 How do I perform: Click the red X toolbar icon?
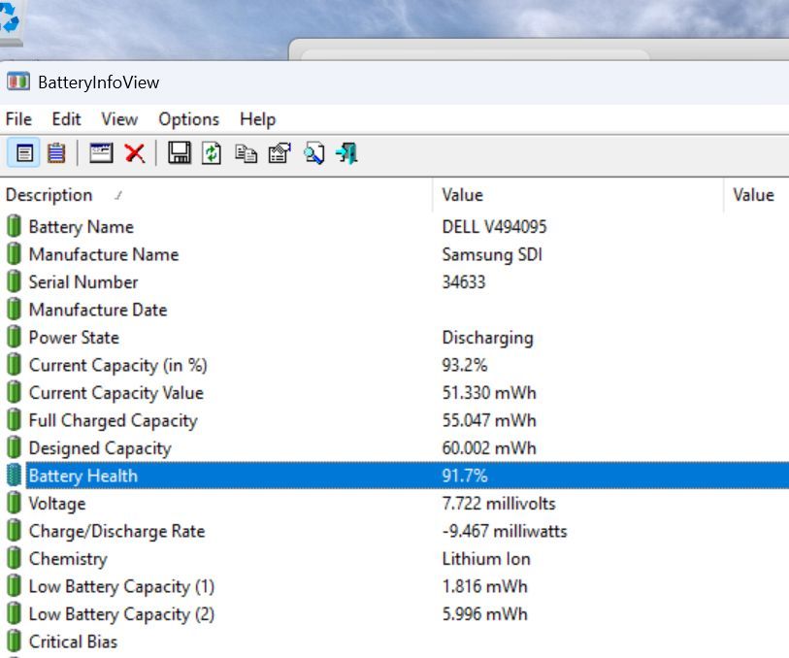coord(135,153)
